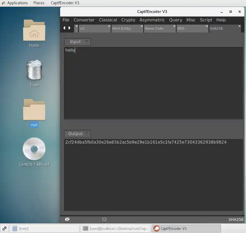Open the Asymmetric menu
This screenshot has height=233, width=246.
152,20
